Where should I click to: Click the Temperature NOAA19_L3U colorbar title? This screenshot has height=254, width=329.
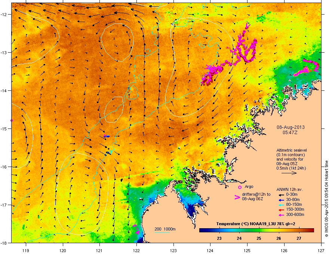tap(256, 224)
